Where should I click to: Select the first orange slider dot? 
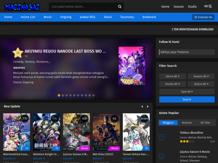(59, 95)
